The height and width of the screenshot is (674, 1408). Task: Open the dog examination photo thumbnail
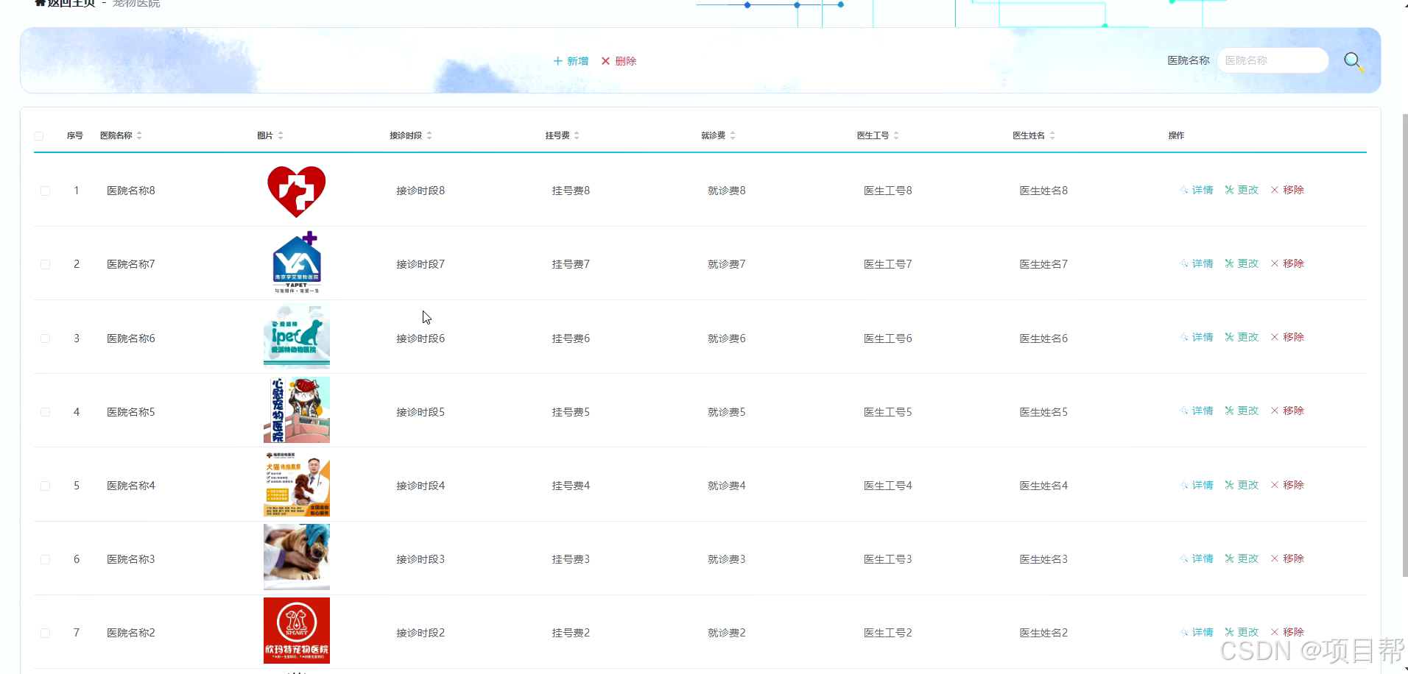pyautogui.click(x=297, y=557)
